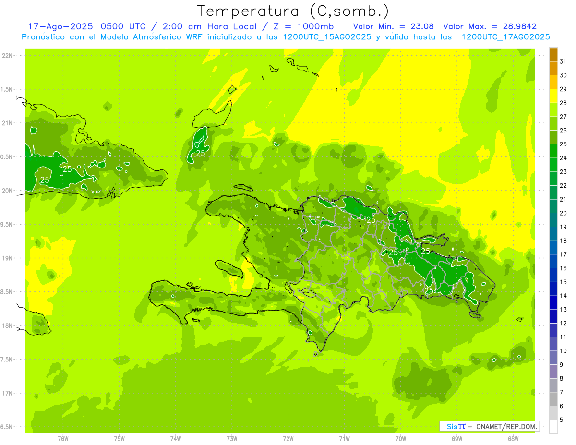576x445 pixels.
Task: Click the '24' legend value
Action: click(564, 158)
